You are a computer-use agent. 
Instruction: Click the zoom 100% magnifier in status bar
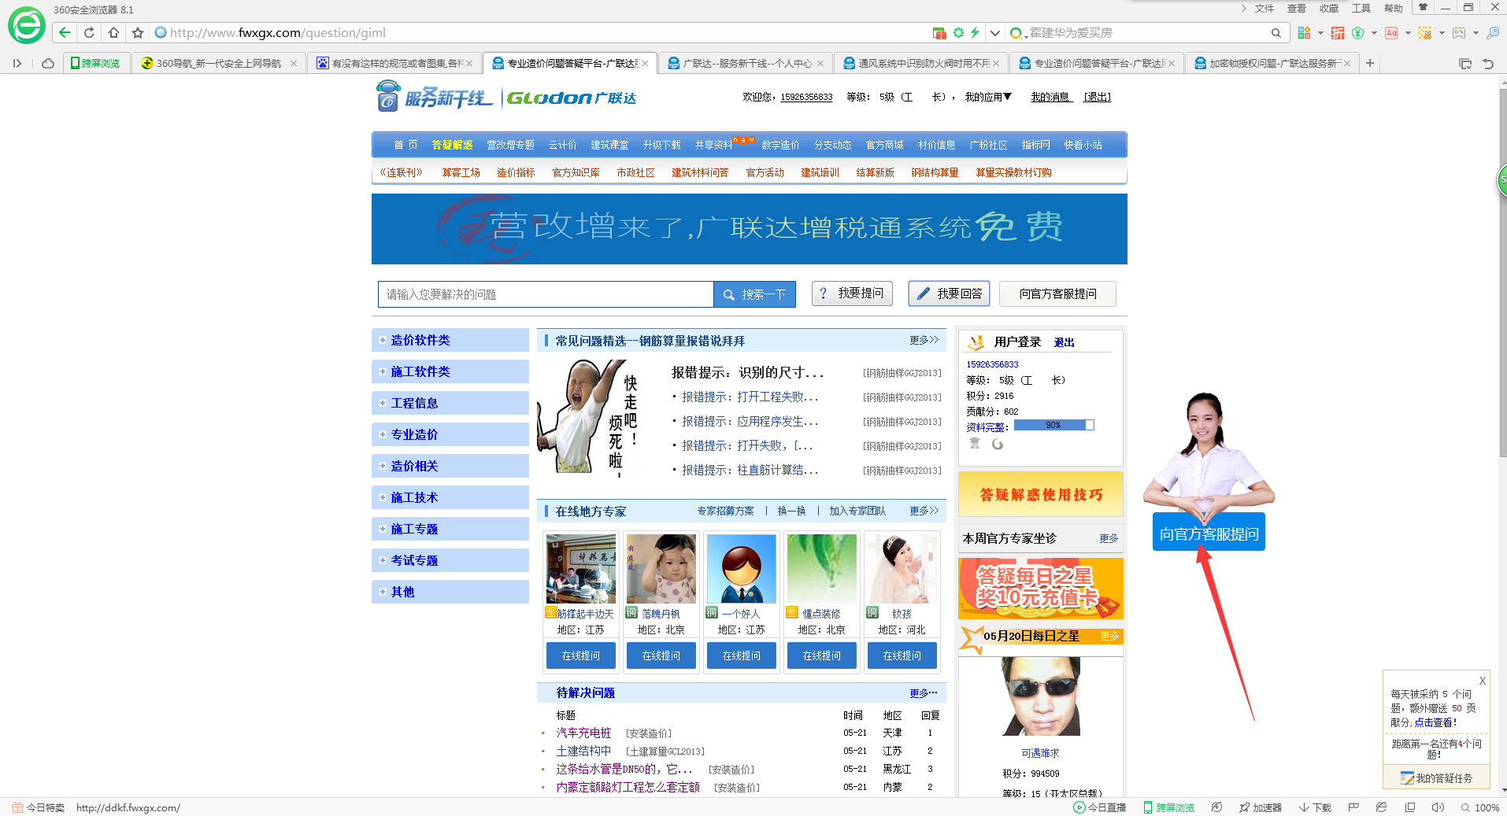(1465, 807)
